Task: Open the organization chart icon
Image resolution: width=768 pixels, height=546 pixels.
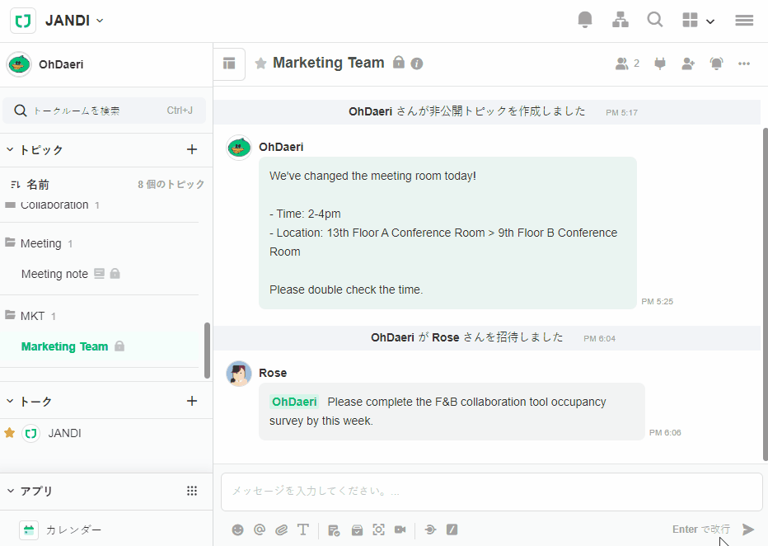Action: pos(620,20)
